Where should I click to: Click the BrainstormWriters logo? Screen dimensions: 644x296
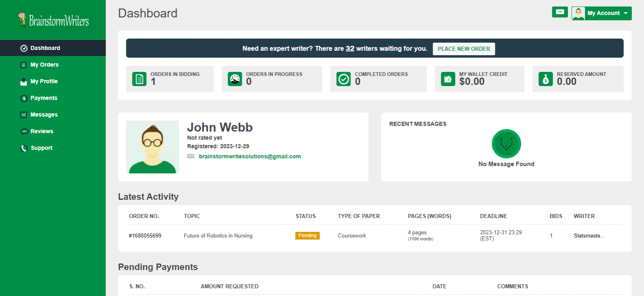(x=53, y=20)
